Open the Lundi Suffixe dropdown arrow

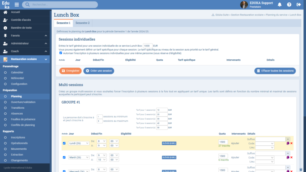click(x=288, y=139)
